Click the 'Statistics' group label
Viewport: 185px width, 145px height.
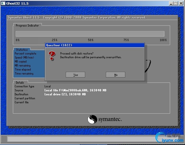(x=22, y=50)
